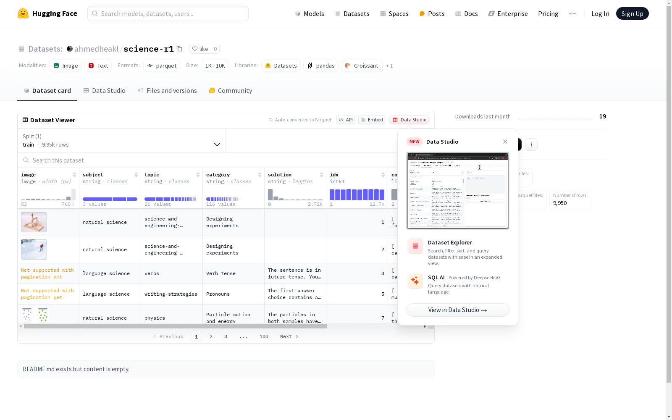Like the science-r1 dataset
This screenshot has height=420, width=672.
[x=200, y=49]
